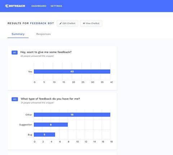Click '31 people answered this snippet' text

click(37, 103)
